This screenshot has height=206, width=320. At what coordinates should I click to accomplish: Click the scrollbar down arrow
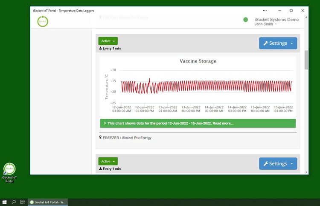306,172
